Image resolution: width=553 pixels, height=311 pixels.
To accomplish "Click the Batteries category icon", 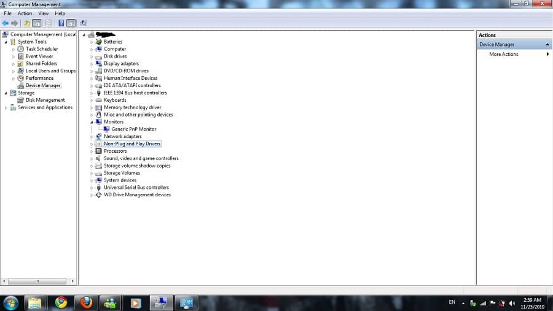I will (x=99, y=42).
